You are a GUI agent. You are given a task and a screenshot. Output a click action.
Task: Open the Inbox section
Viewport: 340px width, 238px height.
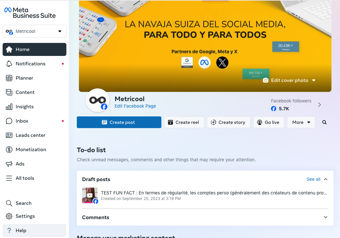[x=34, y=121]
